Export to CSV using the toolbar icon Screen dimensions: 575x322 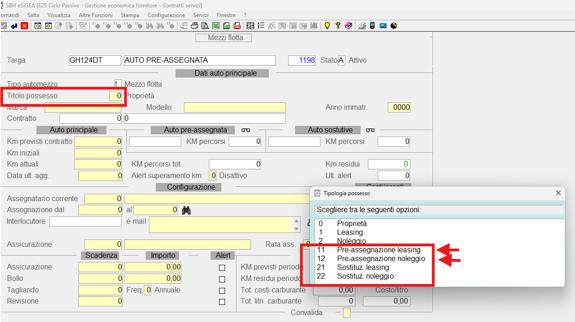[x=226, y=26]
